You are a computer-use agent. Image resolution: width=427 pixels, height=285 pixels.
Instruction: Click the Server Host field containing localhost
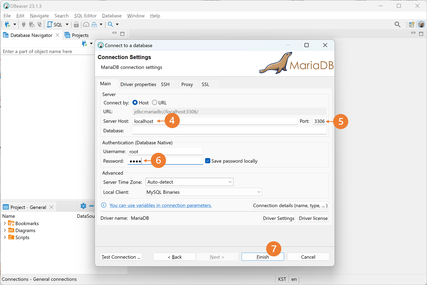click(215, 121)
